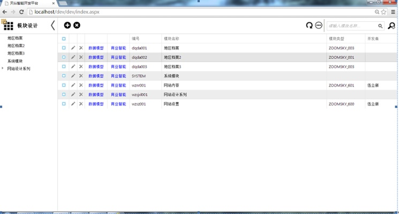Click the refresh arrow icon in toolbar

(x=309, y=25)
